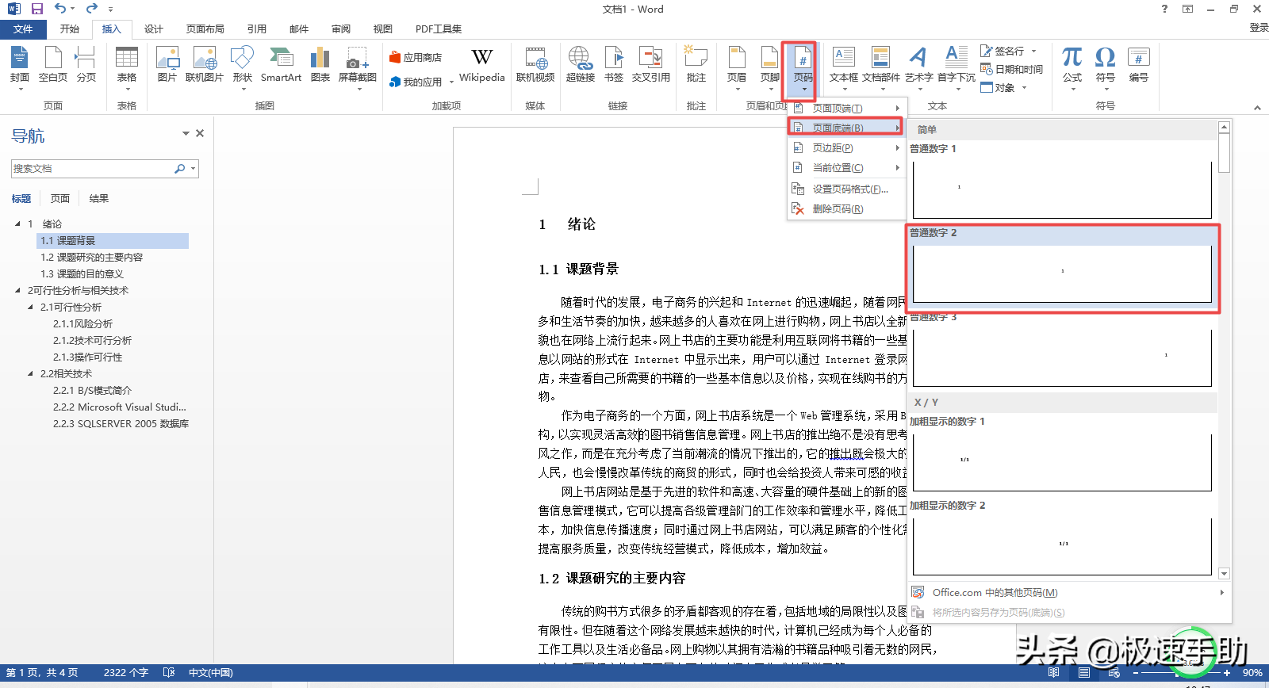Viewport: 1269px width, 688px height.
Task: Select the 普通数字 3 page number thumbnail
Action: click(x=1062, y=357)
